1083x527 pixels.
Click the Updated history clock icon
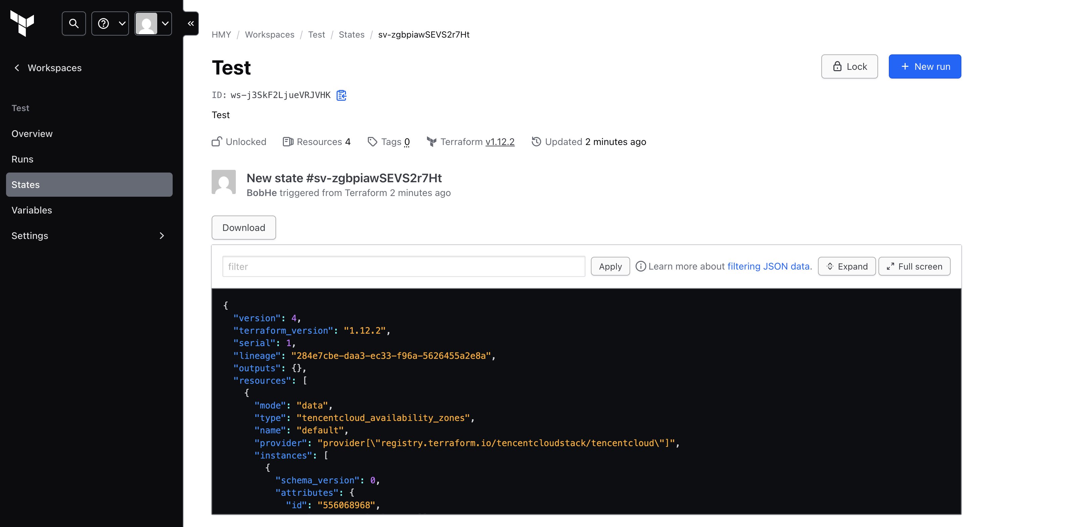coord(536,142)
